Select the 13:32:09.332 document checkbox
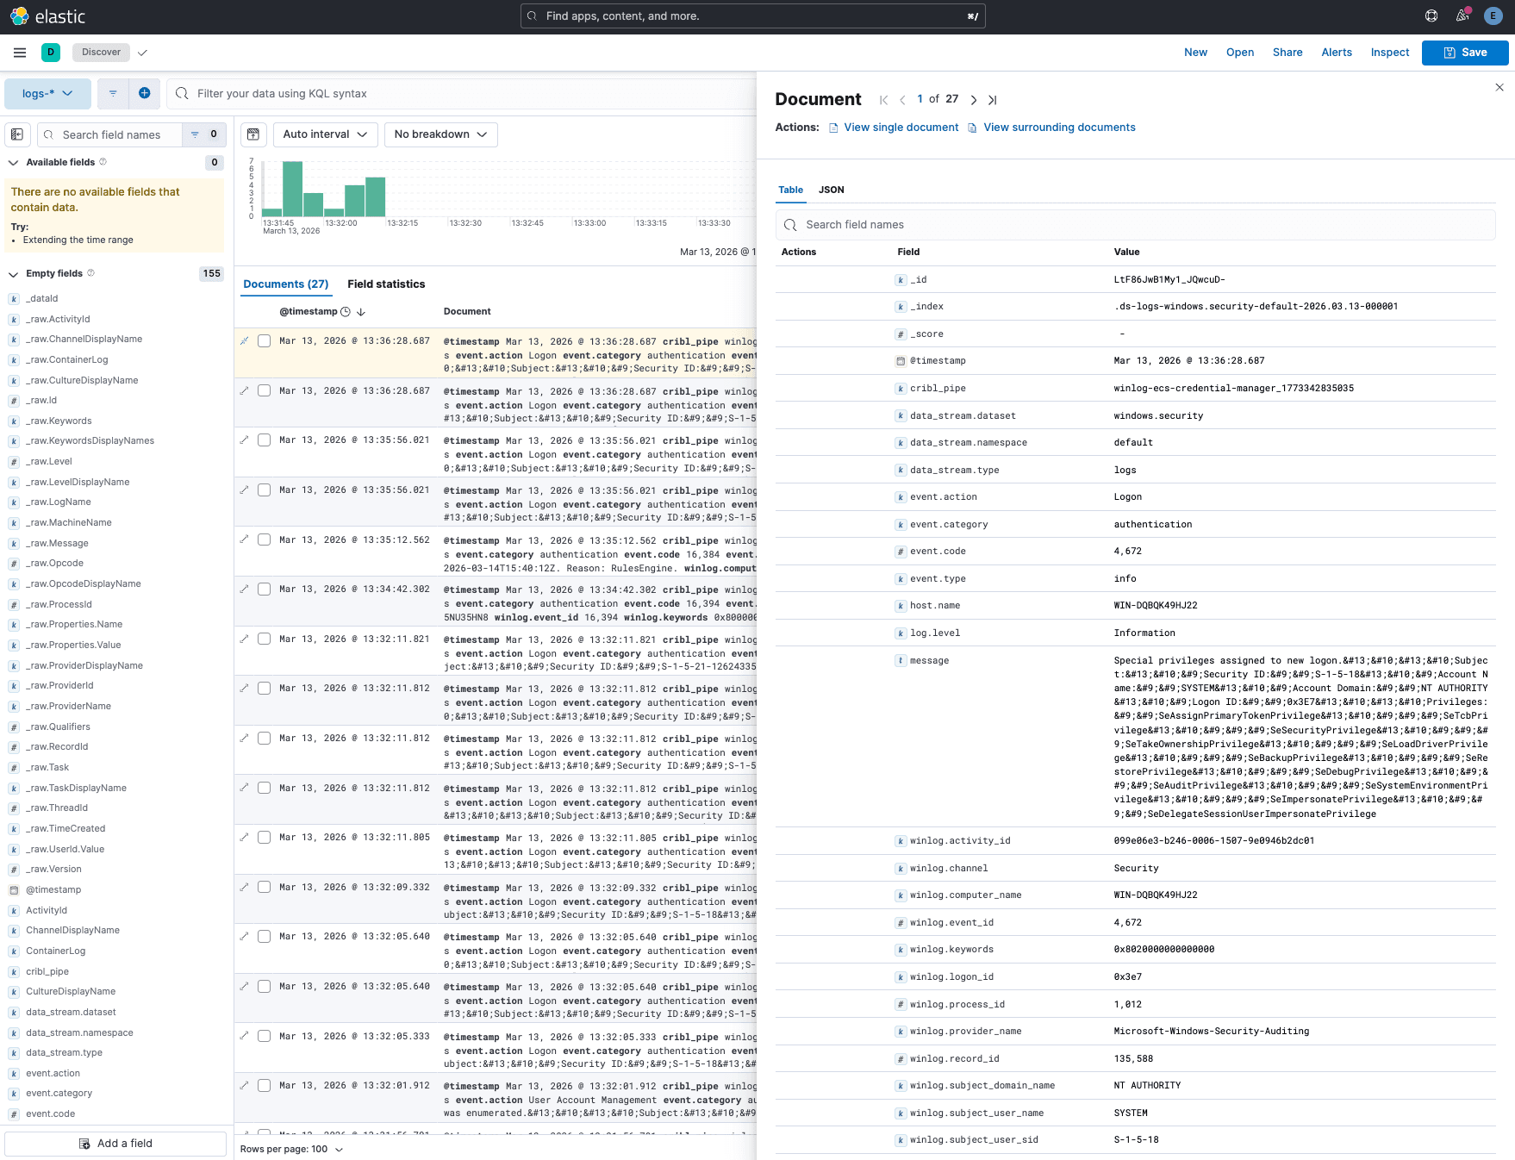 pyautogui.click(x=264, y=887)
